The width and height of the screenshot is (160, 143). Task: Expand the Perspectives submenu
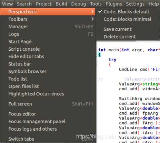tap(48, 12)
